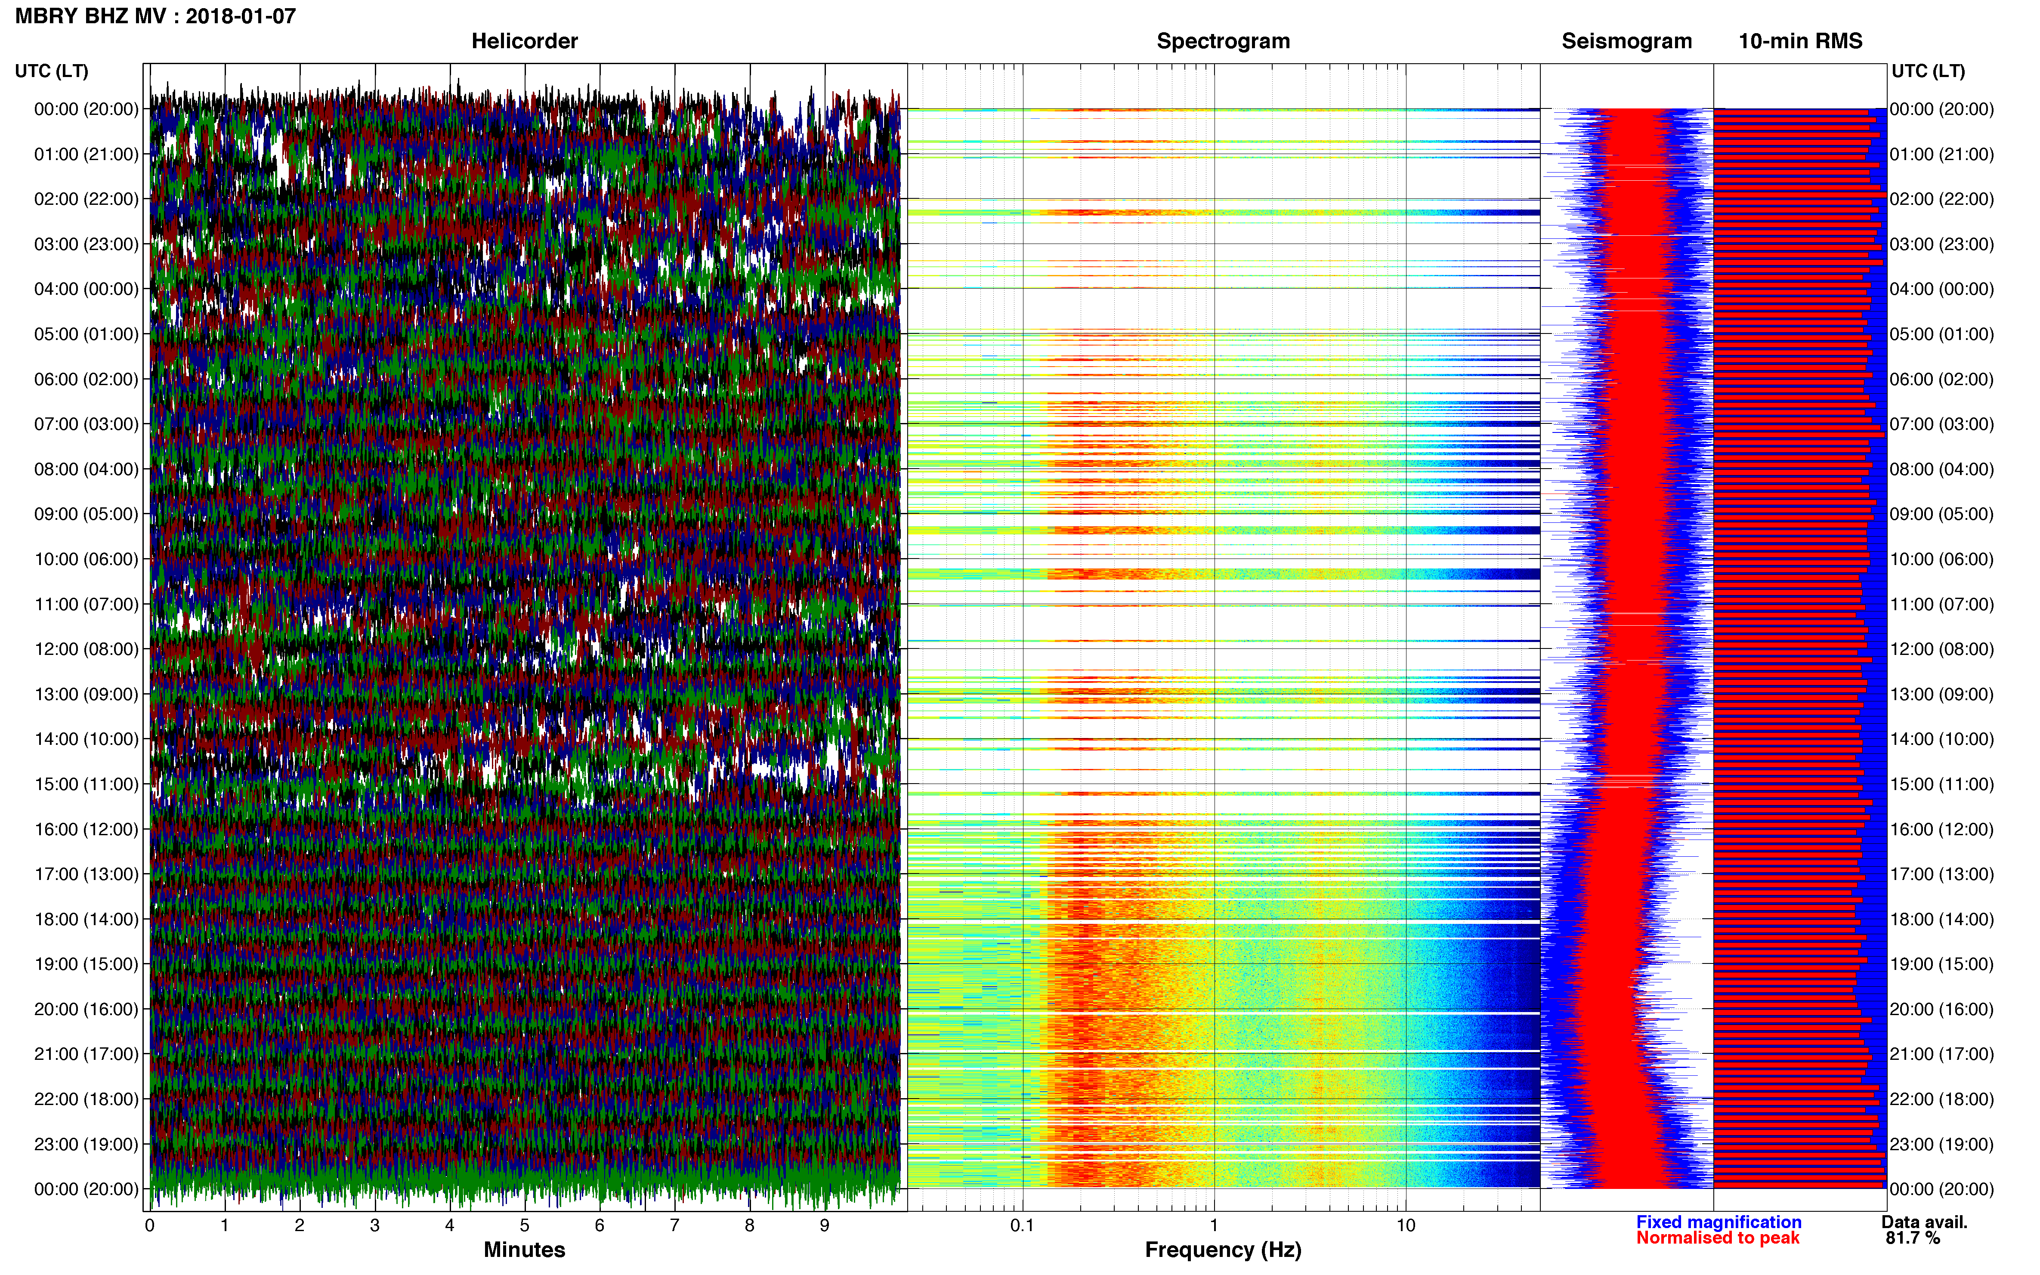Select the "0.1" frequency axis tick
This screenshot has width=2040, height=1275.
1022,1226
